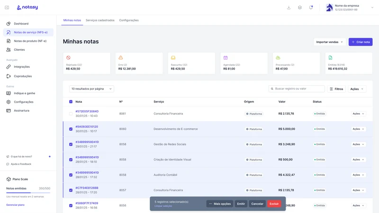Uncheck the Gestão de Redes Sociais row checkbox
The width and height of the screenshot is (379, 213).
(71, 144)
